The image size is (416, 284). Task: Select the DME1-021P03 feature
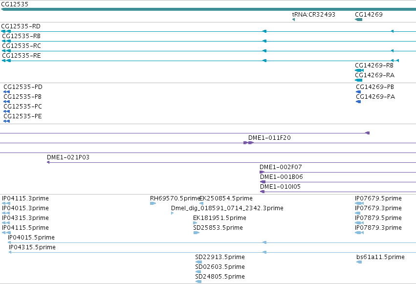pyautogui.click(x=68, y=157)
